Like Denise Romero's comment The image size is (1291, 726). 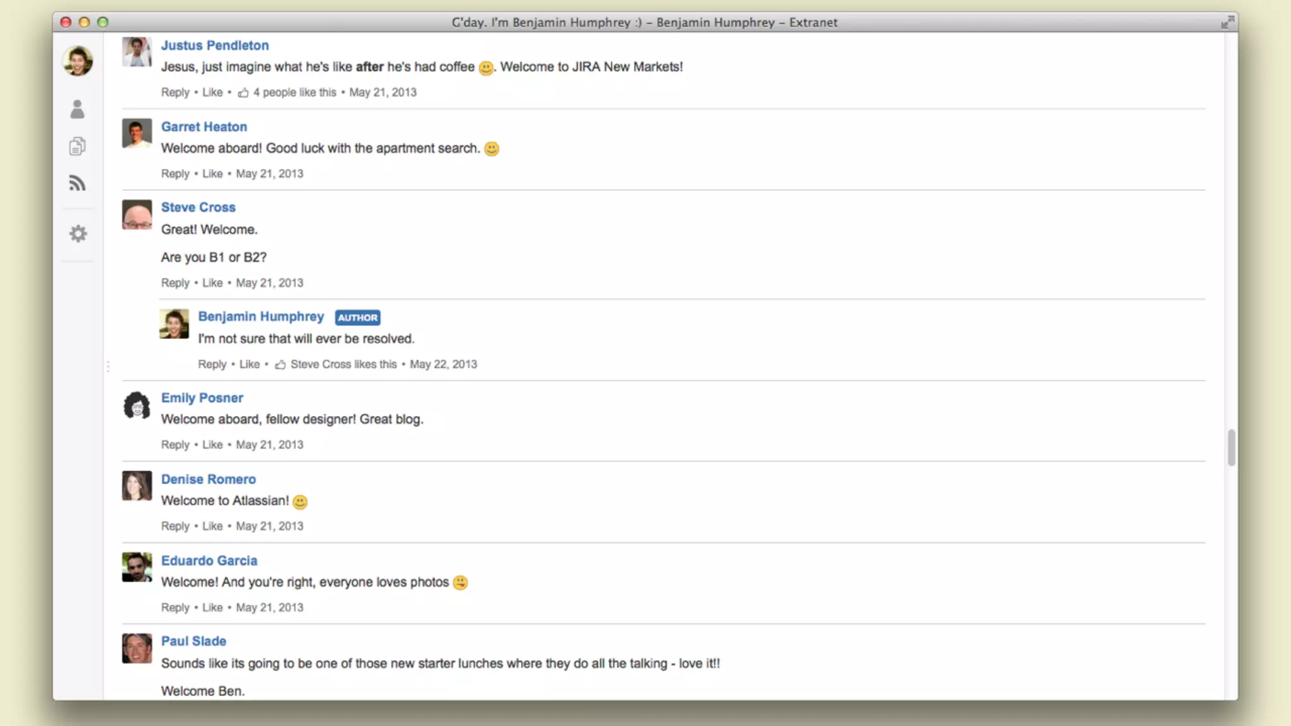tap(212, 526)
